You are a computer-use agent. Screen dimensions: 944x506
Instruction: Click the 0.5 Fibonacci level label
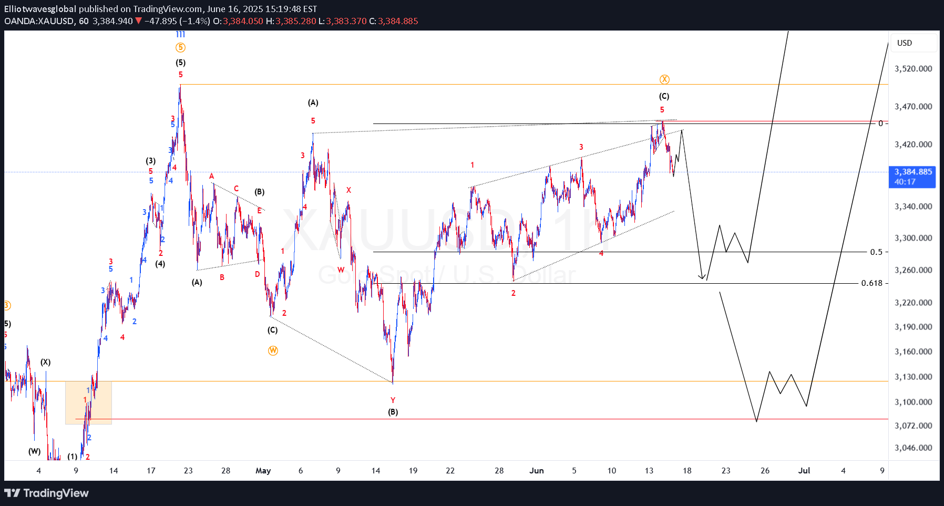[x=876, y=252]
